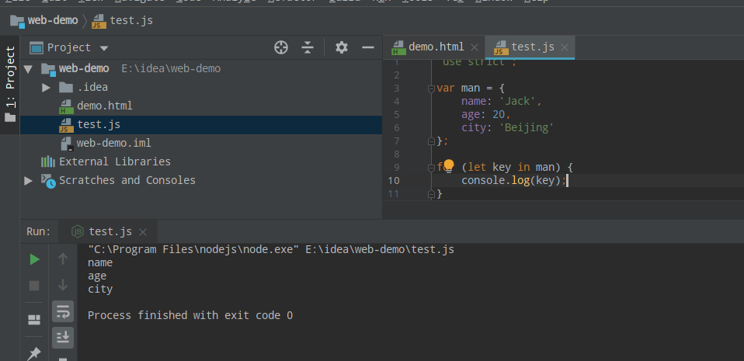Viewport: 744px width, 361px height.
Task: Toggle the 1: Project side tool window
Action: point(10,84)
